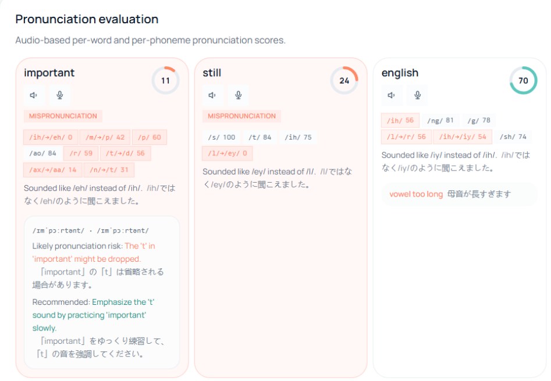
Task: Select the /s/ 100 phoneme chip
Action: click(221, 137)
